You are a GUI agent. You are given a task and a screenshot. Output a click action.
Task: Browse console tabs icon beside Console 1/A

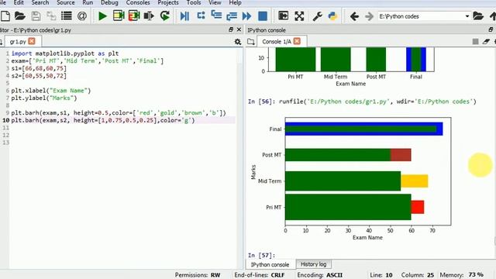(251, 42)
